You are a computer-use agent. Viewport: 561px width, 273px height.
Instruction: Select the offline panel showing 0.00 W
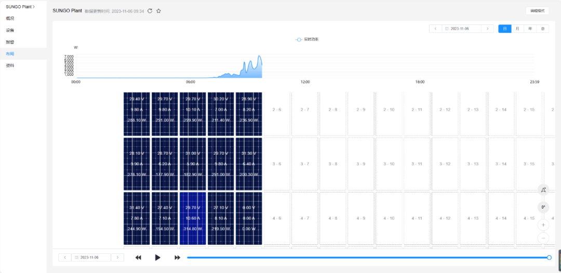click(x=249, y=219)
